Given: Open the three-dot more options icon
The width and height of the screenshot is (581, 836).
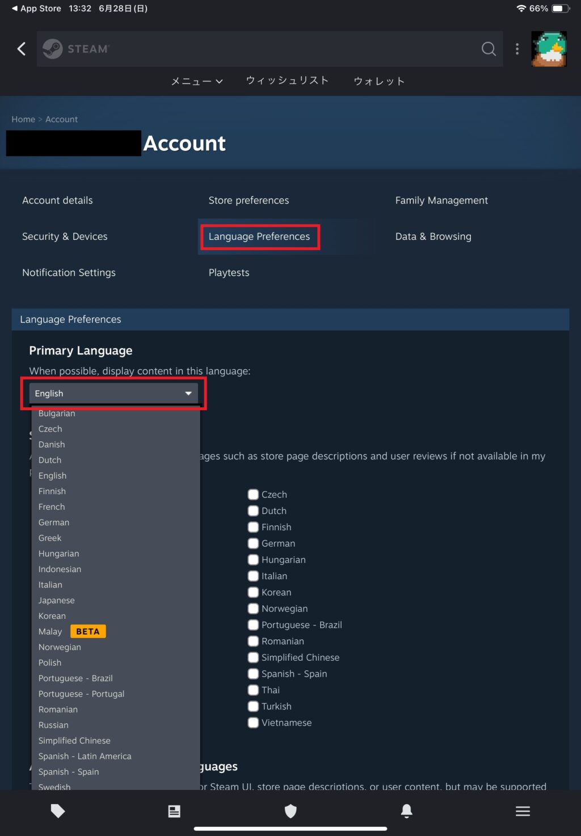Looking at the screenshot, I should coord(517,49).
